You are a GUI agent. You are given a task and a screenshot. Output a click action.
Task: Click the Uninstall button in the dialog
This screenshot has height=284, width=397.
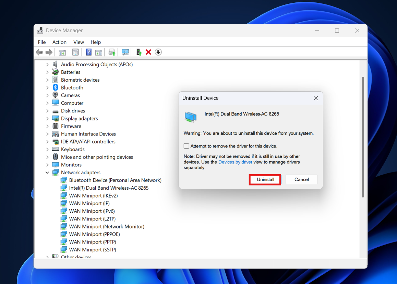pyautogui.click(x=265, y=179)
